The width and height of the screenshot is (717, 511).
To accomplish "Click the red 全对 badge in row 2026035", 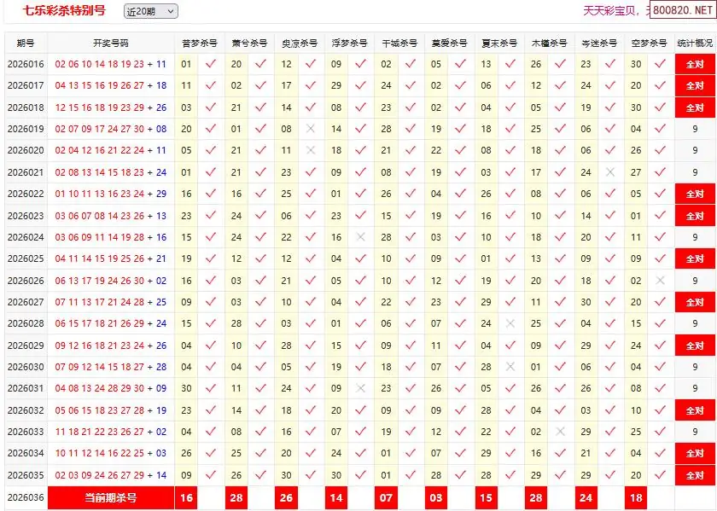I will click(695, 475).
